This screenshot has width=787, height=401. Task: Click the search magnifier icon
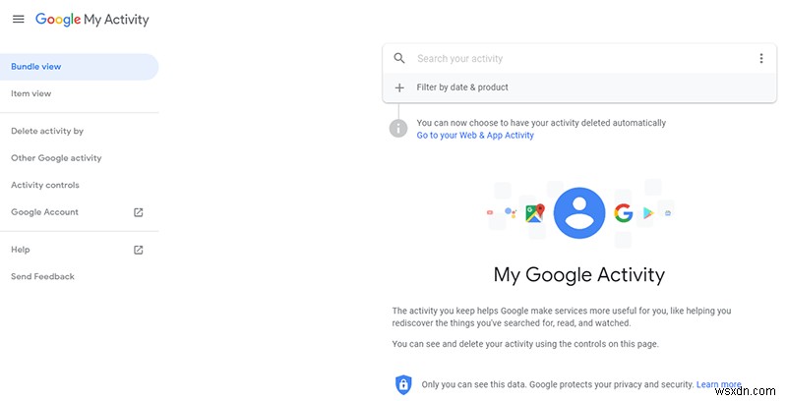[x=399, y=58]
